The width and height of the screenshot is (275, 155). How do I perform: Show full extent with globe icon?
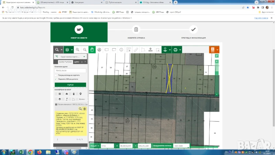(99, 50)
